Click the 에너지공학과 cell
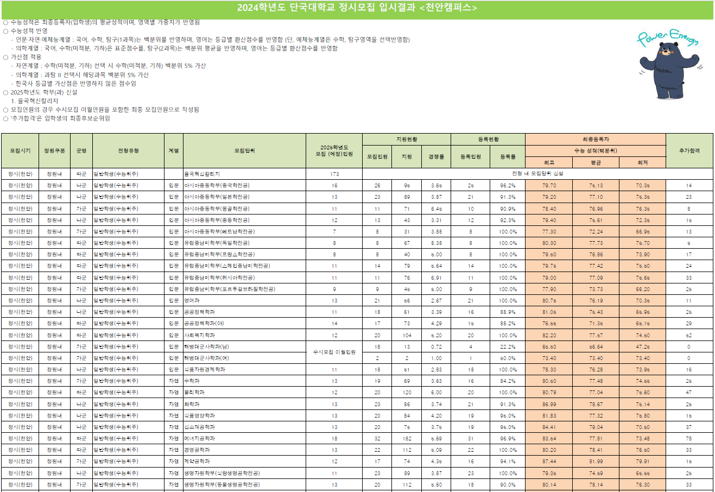The height and width of the screenshot is (492, 715). (x=244, y=438)
